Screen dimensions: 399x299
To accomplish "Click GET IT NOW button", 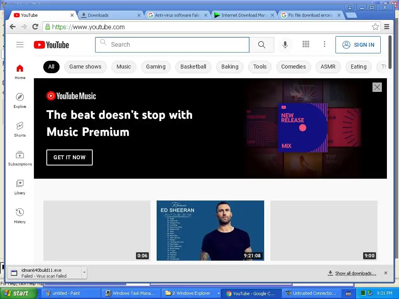I will (69, 157).
